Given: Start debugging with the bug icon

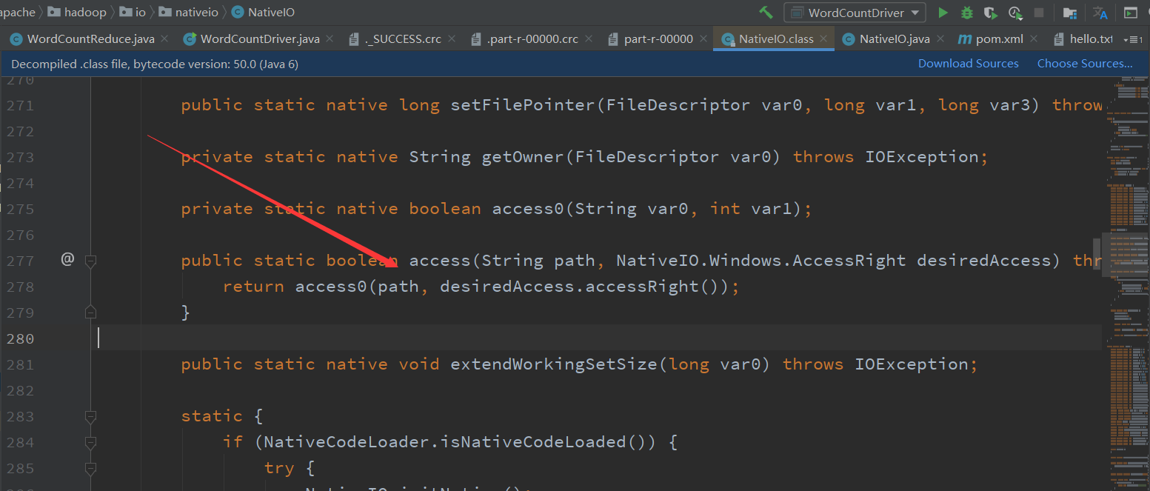Looking at the screenshot, I should [967, 13].
